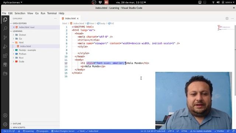Click the red AnyDesk icon in top panel
Screen dimensions: 236x133
(107, 2)
